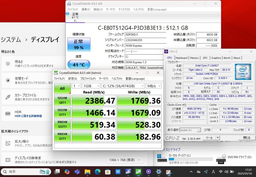Open CrystalDiskMark 言語(Language) menu
This screenshot has width=256, height=177.
pos(135,79)
